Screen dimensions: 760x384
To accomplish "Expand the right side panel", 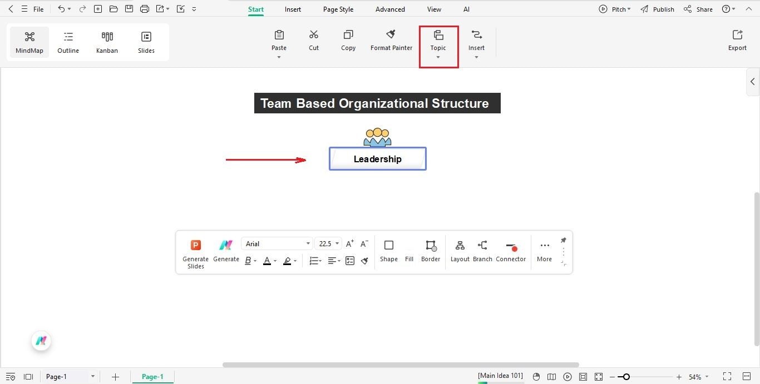I will (753, 82).
